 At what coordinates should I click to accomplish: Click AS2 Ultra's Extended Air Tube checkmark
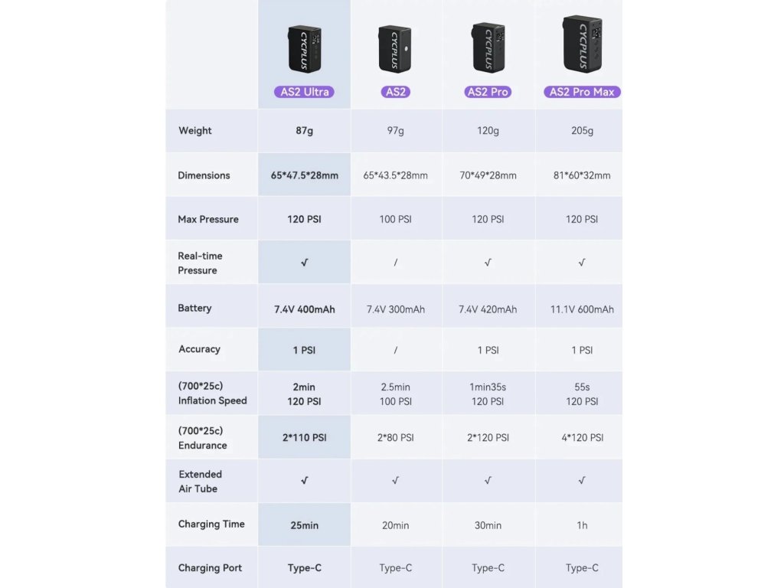[305, 481]
